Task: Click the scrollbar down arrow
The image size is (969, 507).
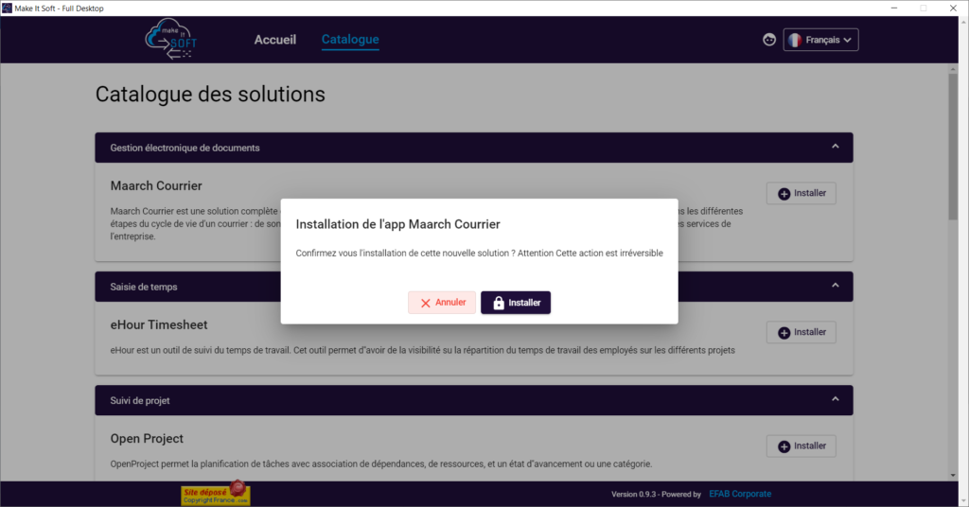Action: pyautogui.click(x=953, y=476)
